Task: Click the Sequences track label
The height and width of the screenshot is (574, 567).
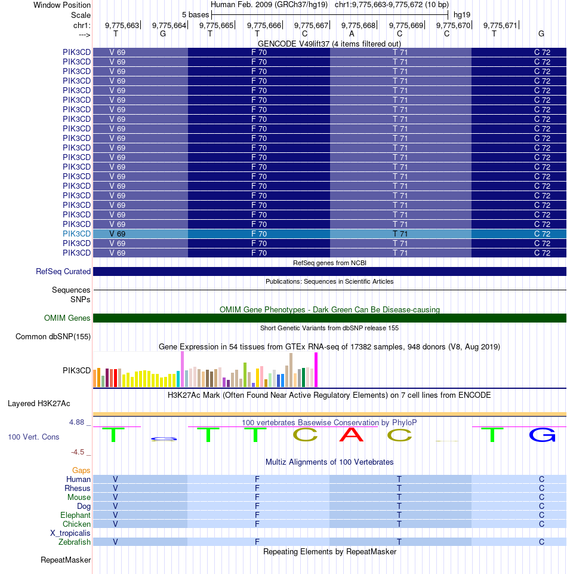Action: [x=71, y=290]
